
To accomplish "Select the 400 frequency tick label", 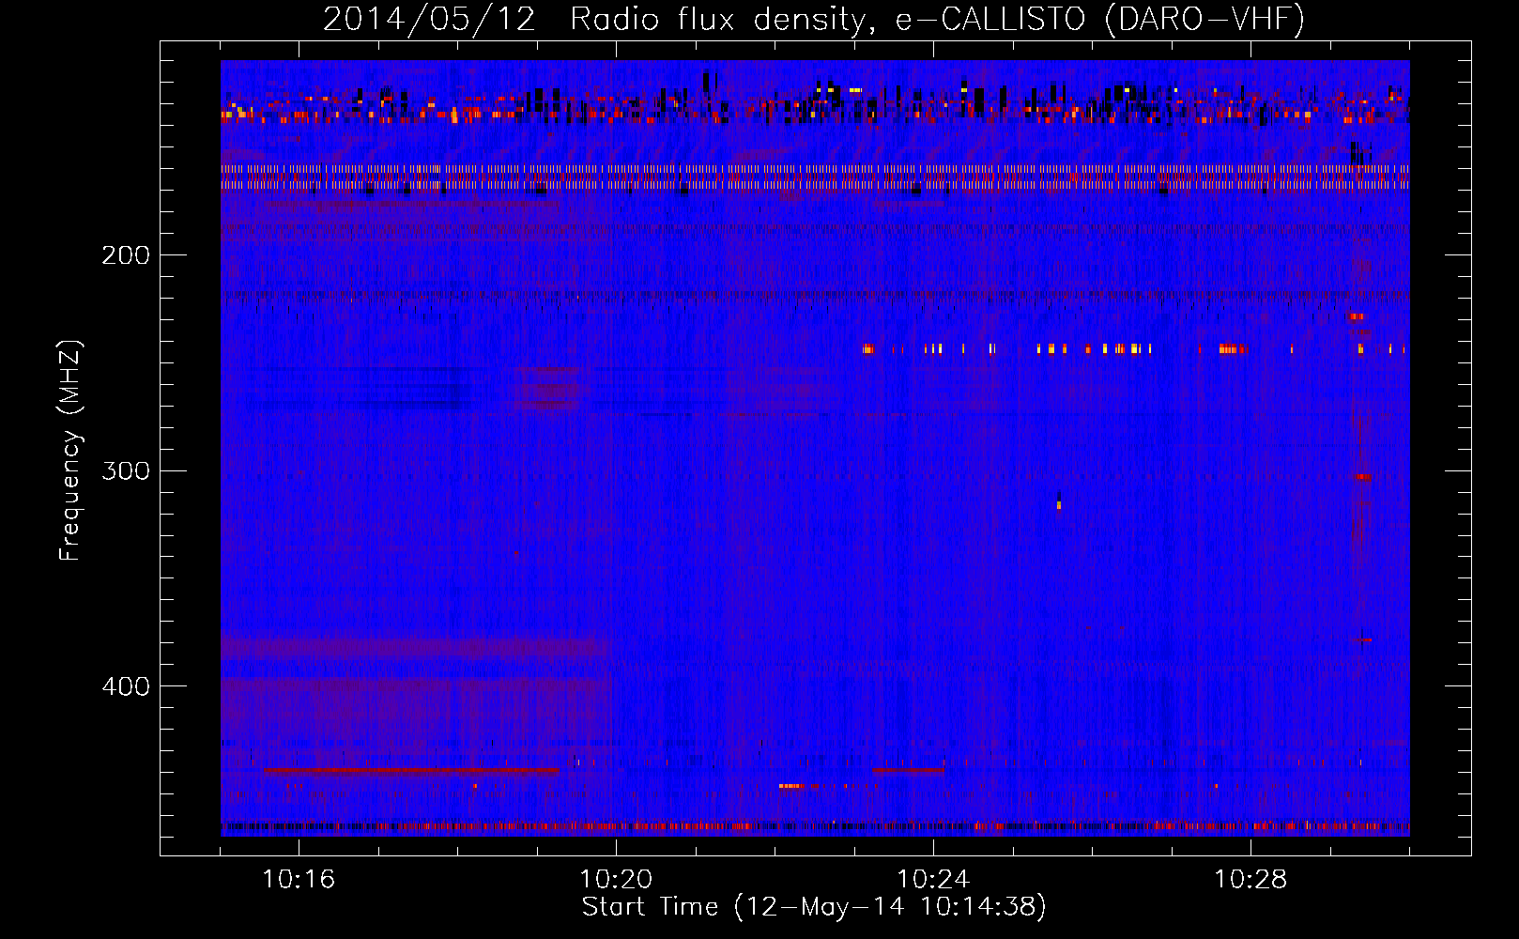I will (x=126, y=686).
